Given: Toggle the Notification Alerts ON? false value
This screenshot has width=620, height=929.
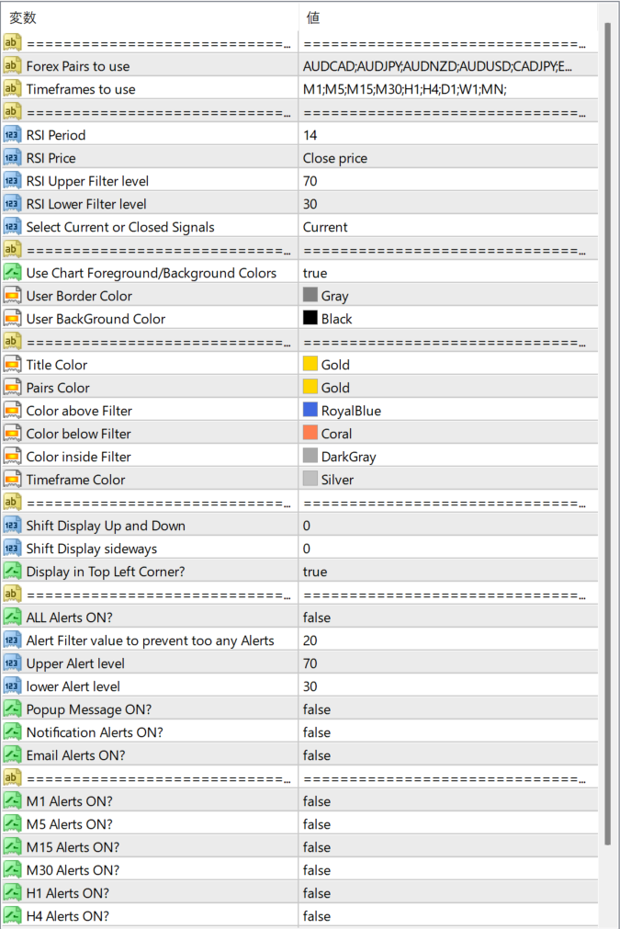Looking at the screenshot, I should [448, 732].
